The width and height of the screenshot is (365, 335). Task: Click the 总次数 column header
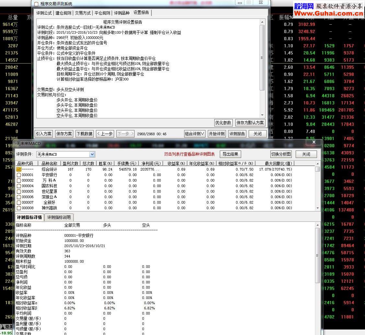click(88, 163)
